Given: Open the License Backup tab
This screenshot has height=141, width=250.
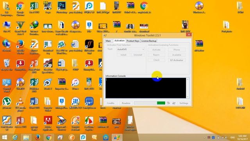Looking at the screenshot, I should click(149, 41).
